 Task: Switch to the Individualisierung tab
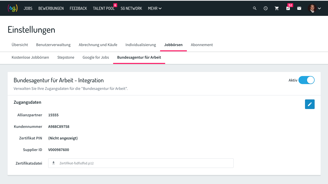141,45
